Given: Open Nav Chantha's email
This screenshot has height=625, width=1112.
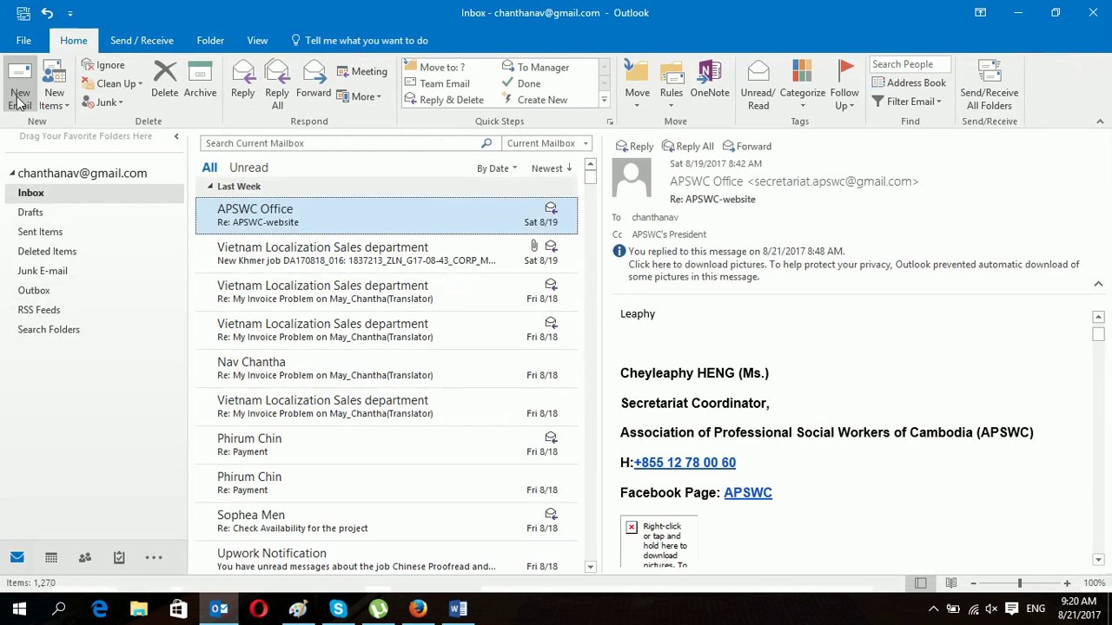Looking at the screenshot, I should click(387, 368).
